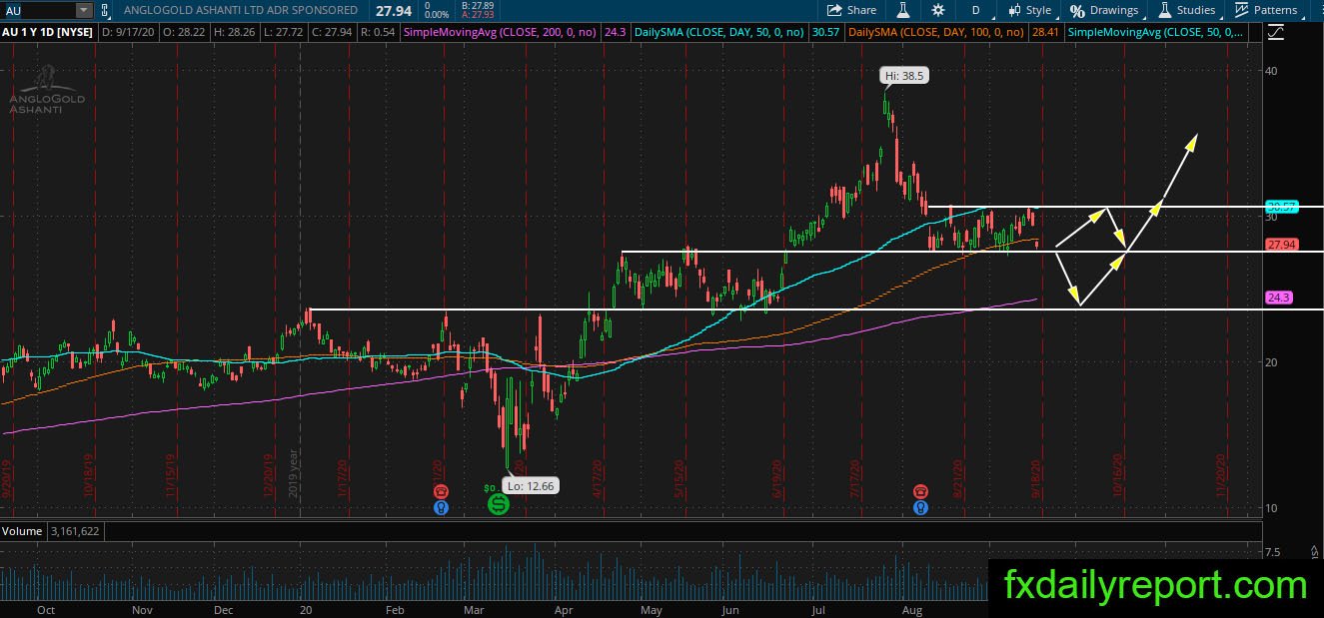Open the Drawings menu
This screenshot has height=618, width=1324.
[x=1104, y=10]
